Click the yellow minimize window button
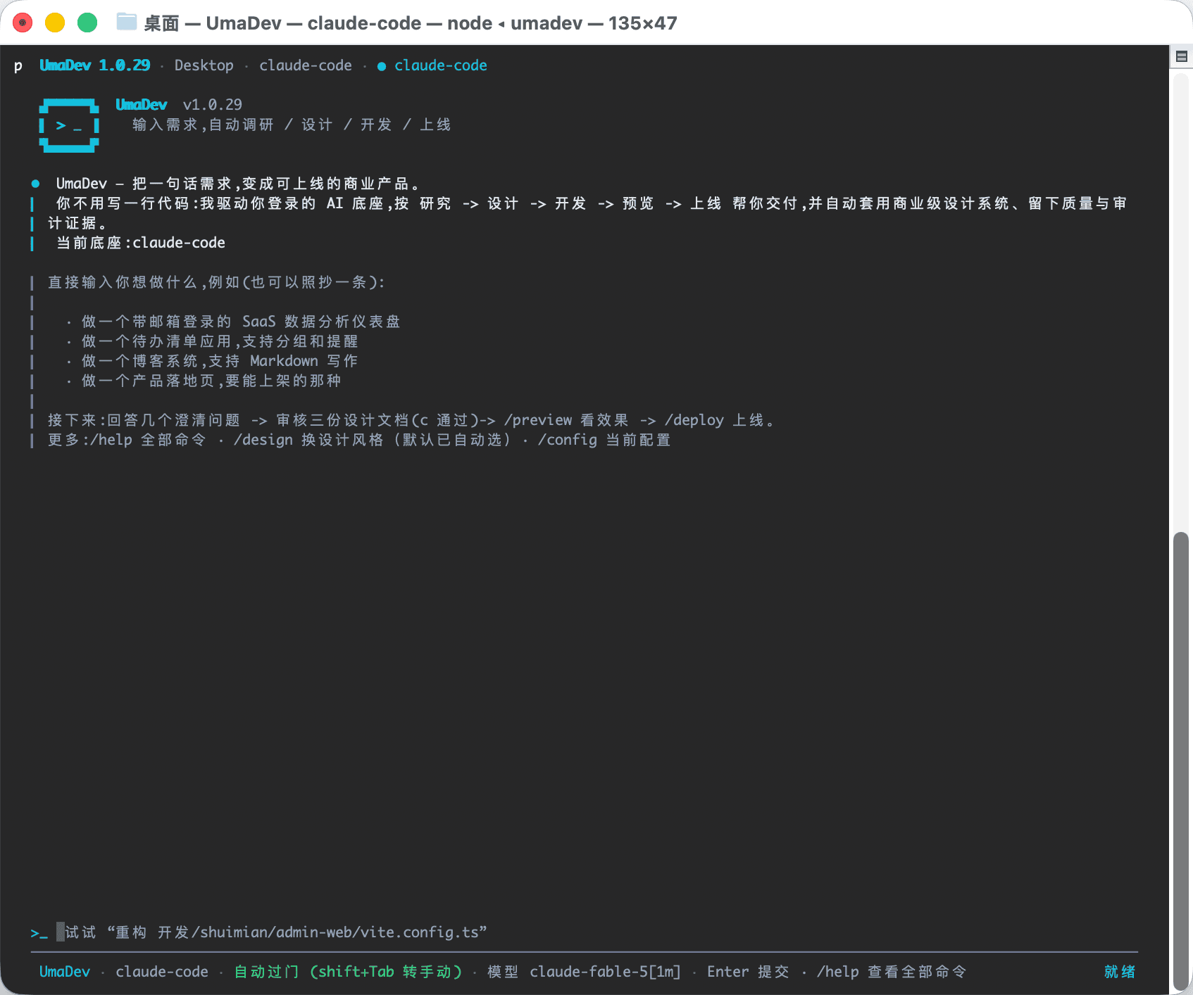The image size is (1193, 995). pyautogui.click(x=55, y=23)
